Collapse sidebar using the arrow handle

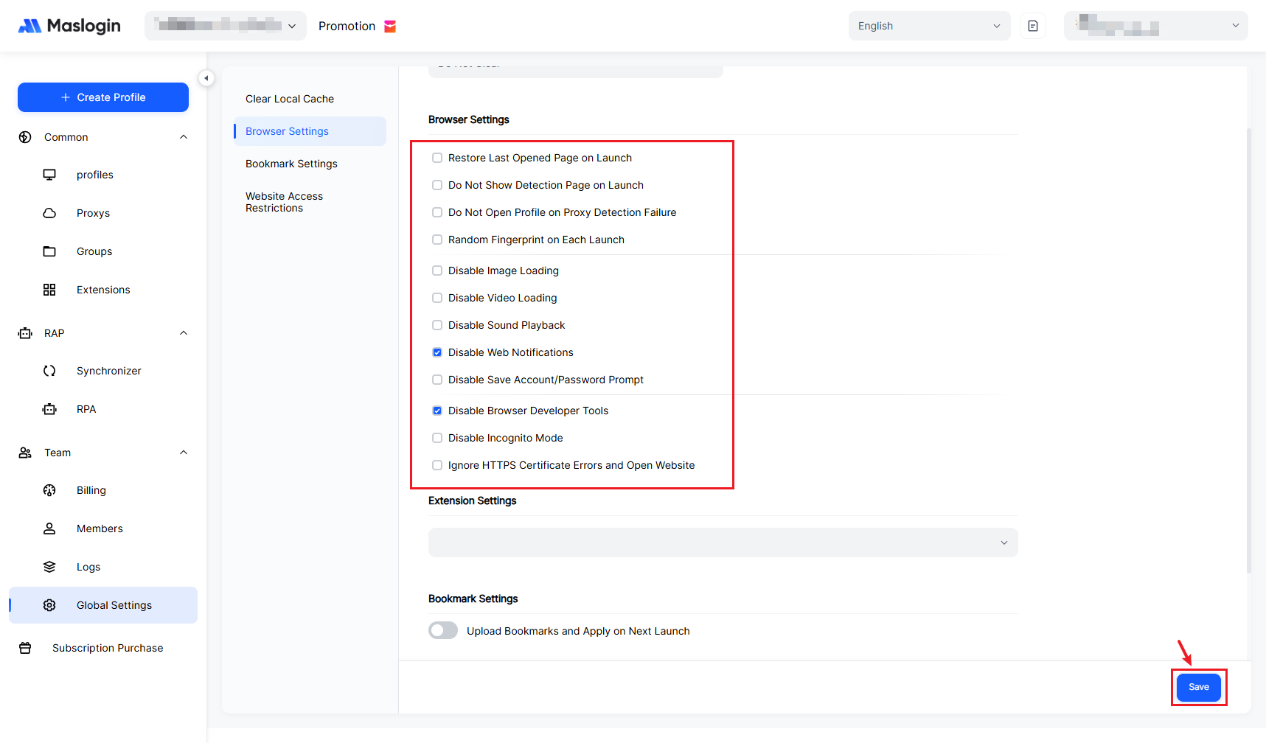206,78
